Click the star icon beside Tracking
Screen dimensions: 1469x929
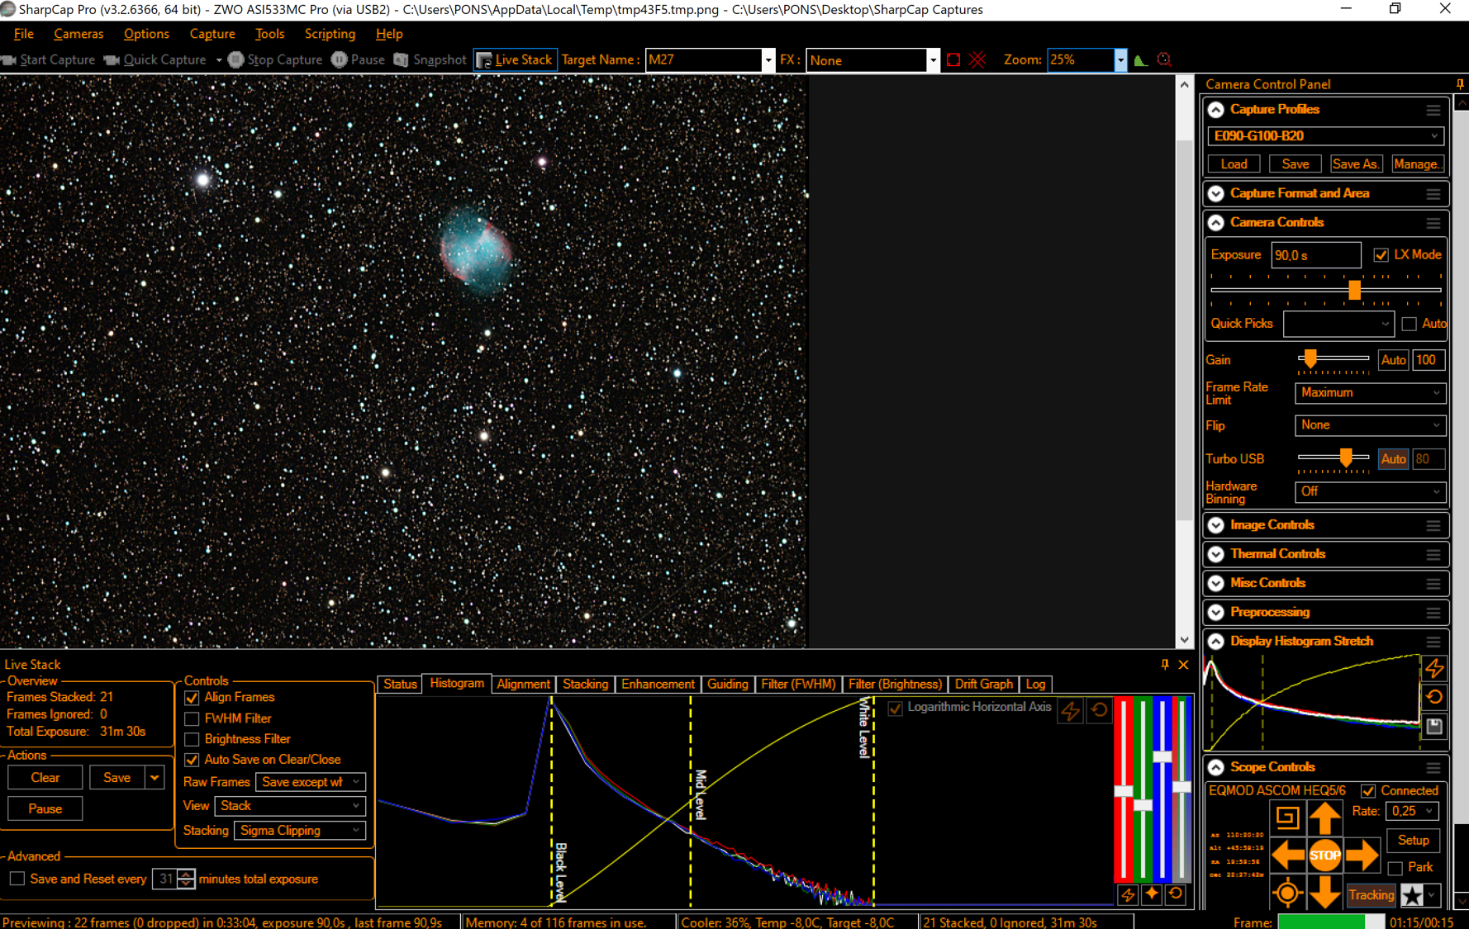[1412, 895]
